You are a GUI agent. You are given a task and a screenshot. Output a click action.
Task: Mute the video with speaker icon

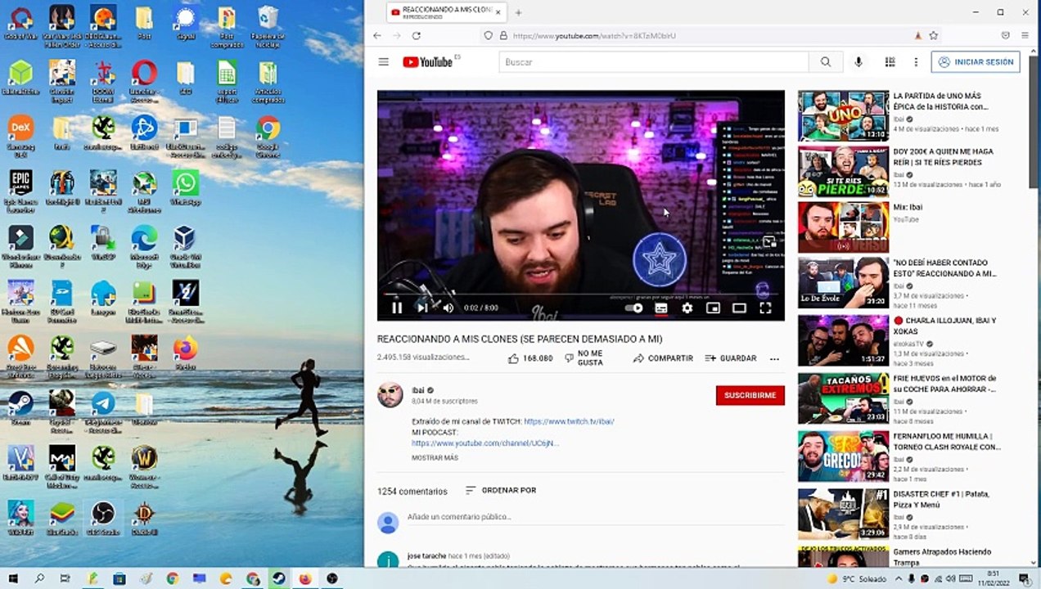pos(448,308)
